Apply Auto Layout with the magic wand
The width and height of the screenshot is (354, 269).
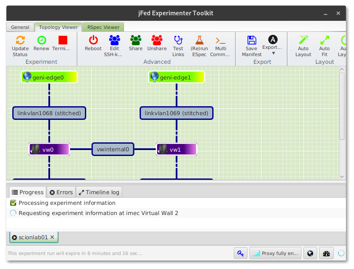point(303,40)
